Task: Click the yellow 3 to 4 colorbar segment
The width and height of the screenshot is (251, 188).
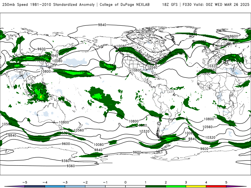Action: pyautogui.click(x=196, y=186)
